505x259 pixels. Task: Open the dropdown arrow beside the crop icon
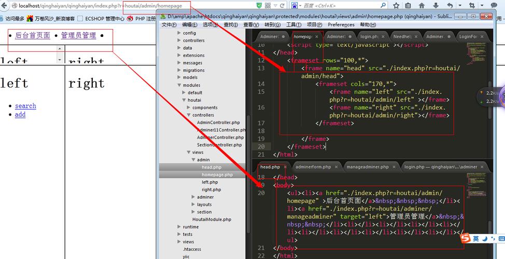[x=482, y=6]
